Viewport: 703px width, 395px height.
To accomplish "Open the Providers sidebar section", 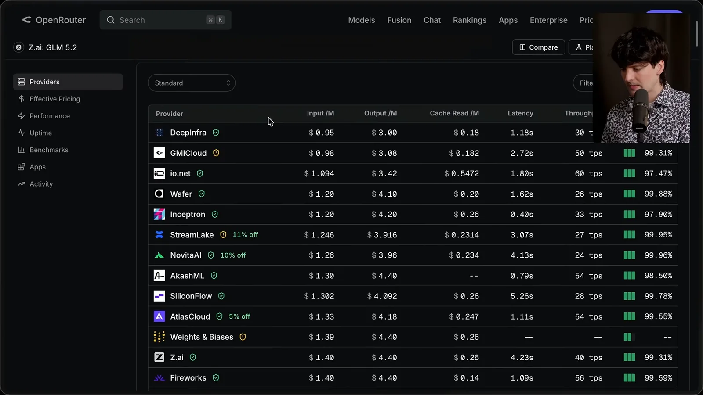I will 68,82.
